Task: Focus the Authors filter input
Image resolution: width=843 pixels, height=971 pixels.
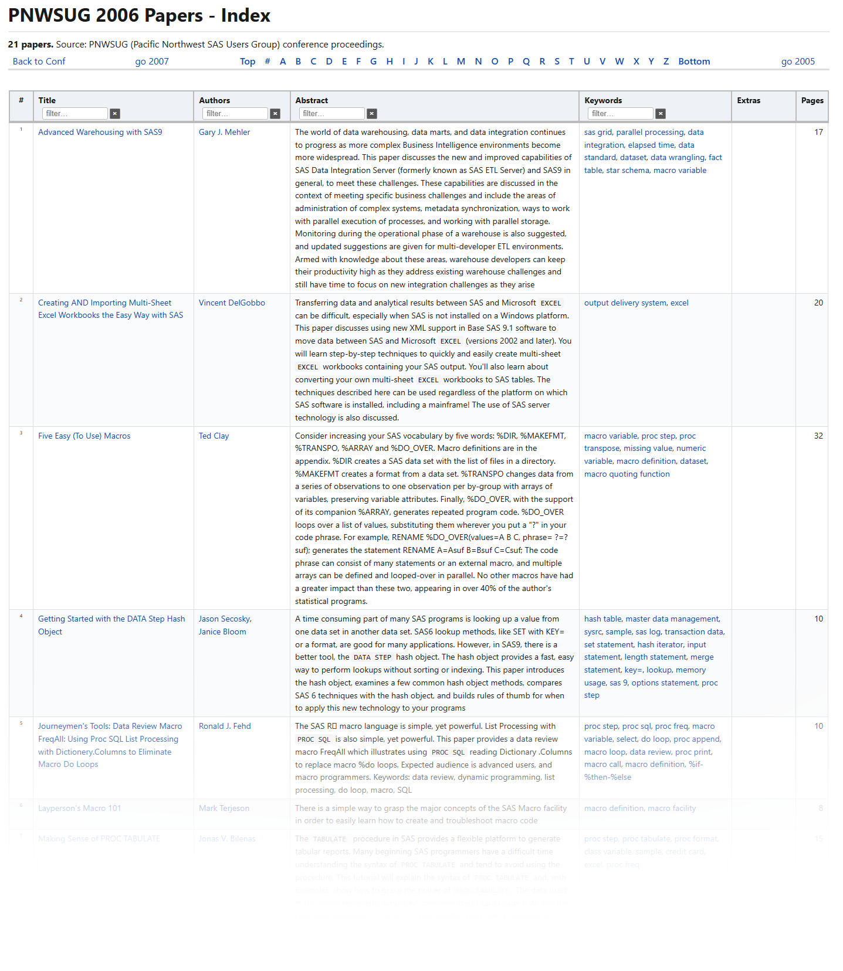Action: (235, 114)
